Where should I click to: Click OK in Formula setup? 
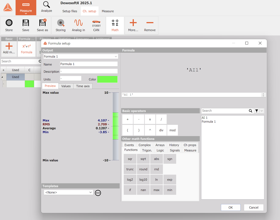point(231,207)
